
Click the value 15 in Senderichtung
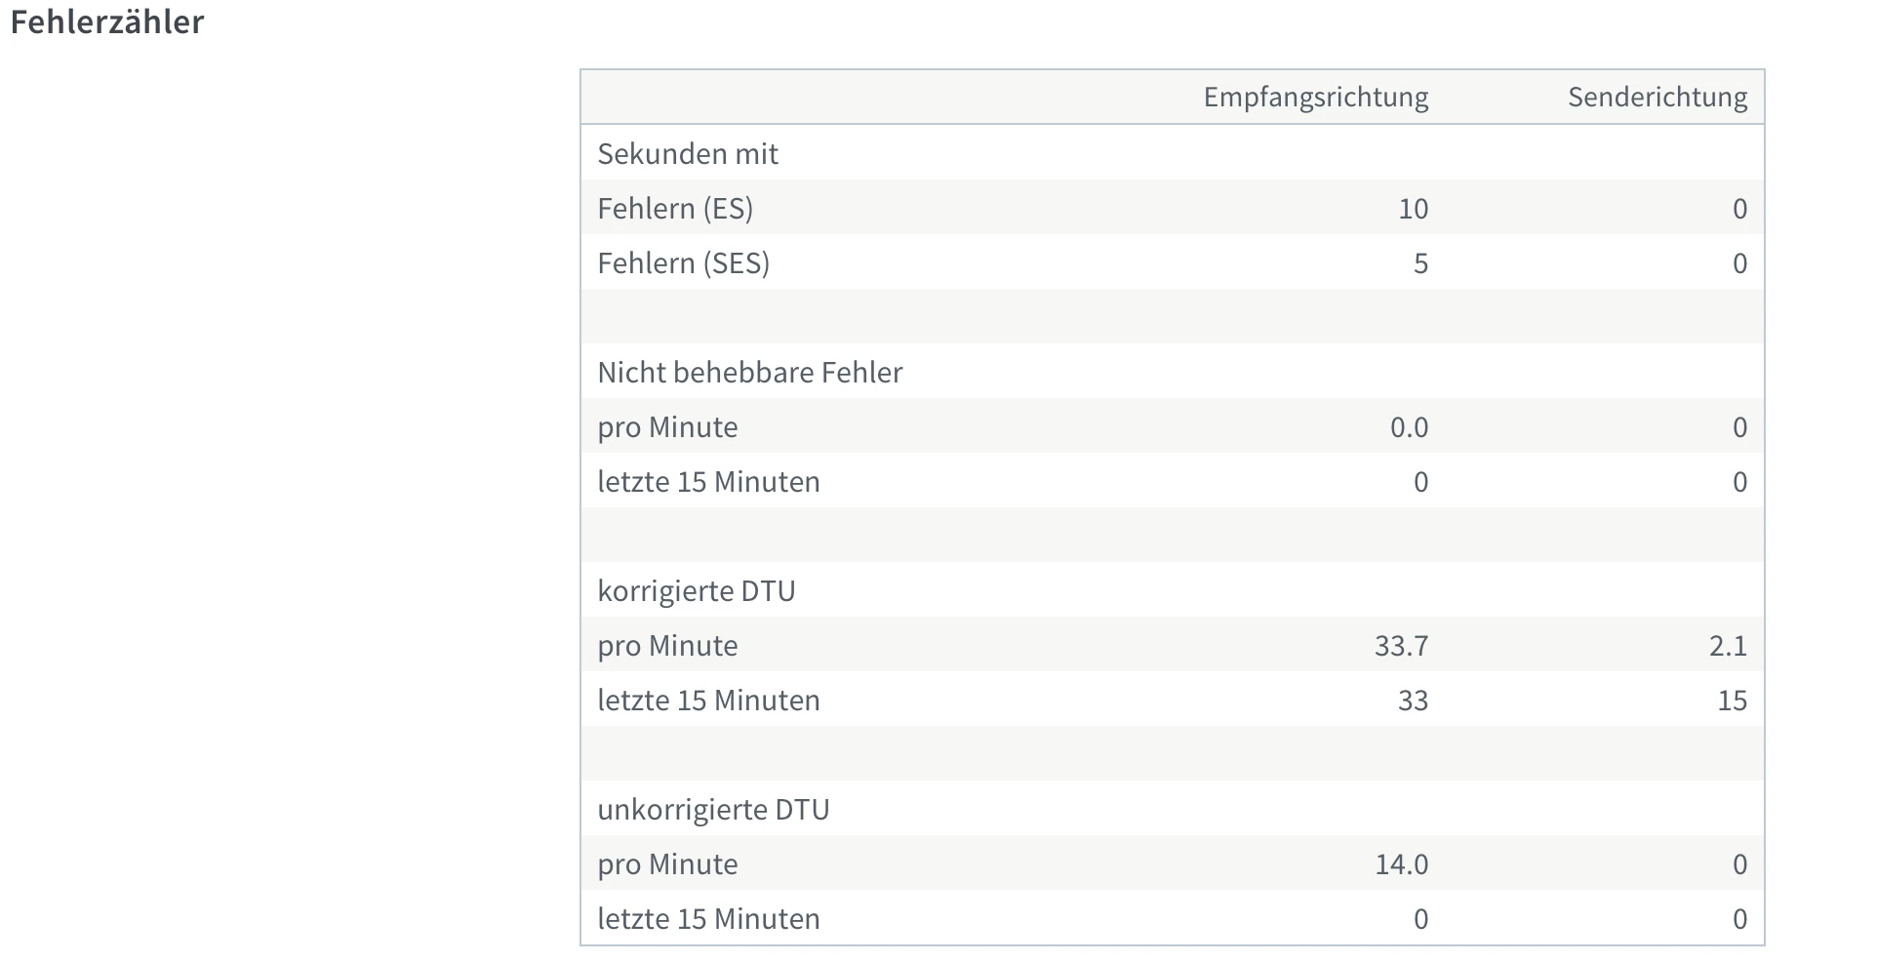click(1732, 700)
